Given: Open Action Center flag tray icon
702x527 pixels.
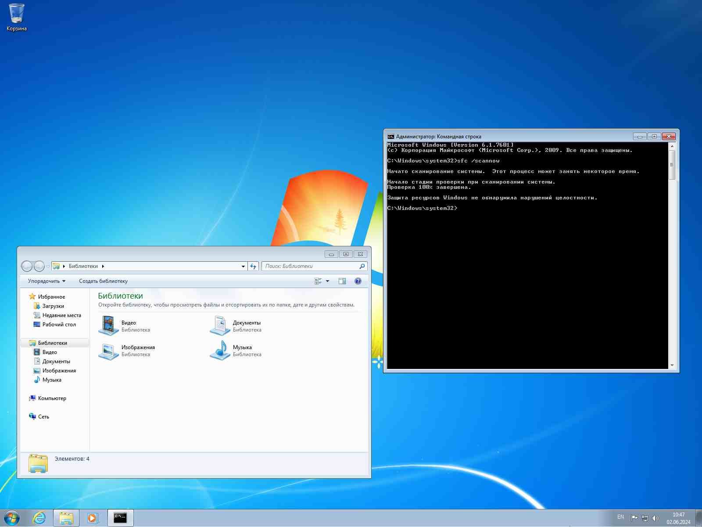Looking at the screenshot, I should pos(634,518).
